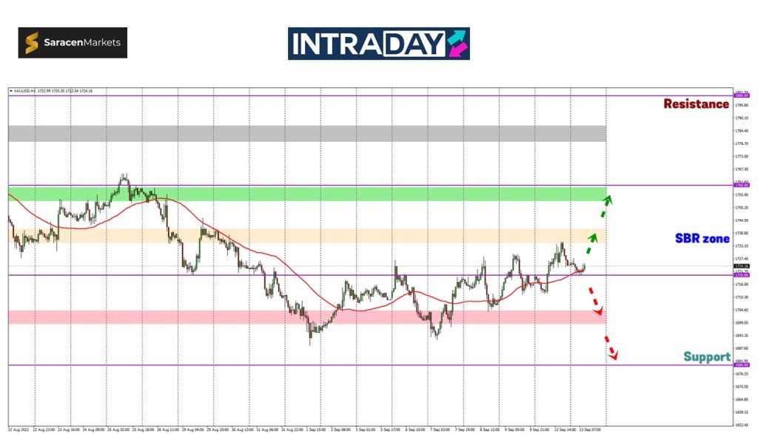Select the gray shaded supply zone

[307, 134]
